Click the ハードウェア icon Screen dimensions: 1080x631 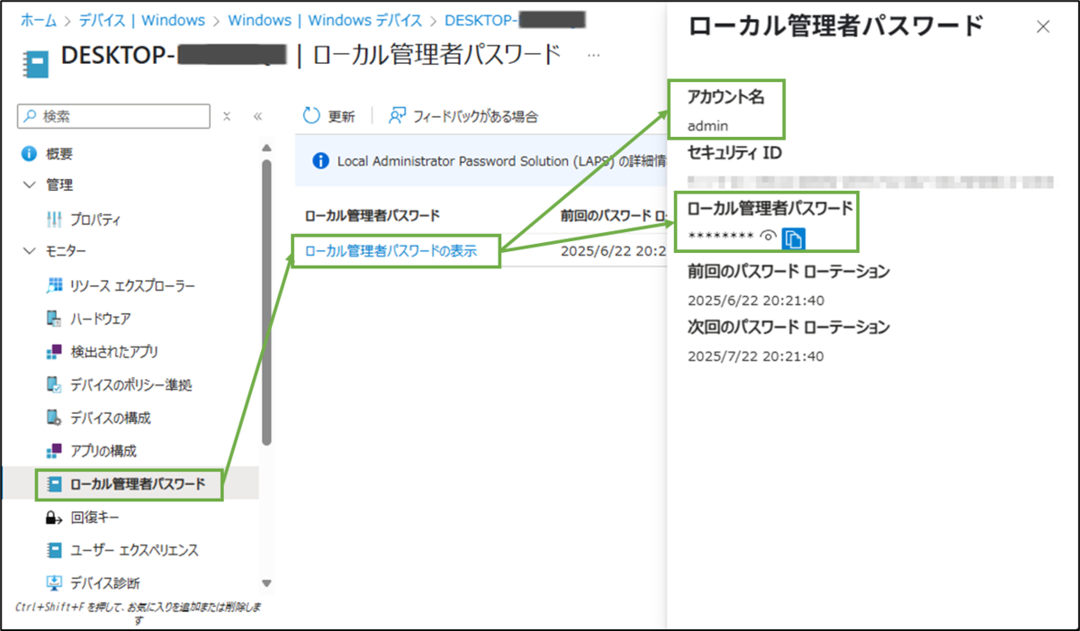[53, 319]
